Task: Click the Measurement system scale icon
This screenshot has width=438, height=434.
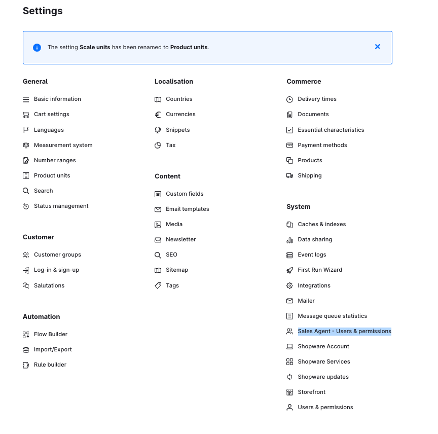Action: click(26, 146)
